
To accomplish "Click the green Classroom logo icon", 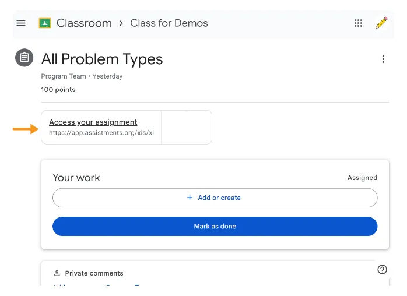I will [45, 23].
